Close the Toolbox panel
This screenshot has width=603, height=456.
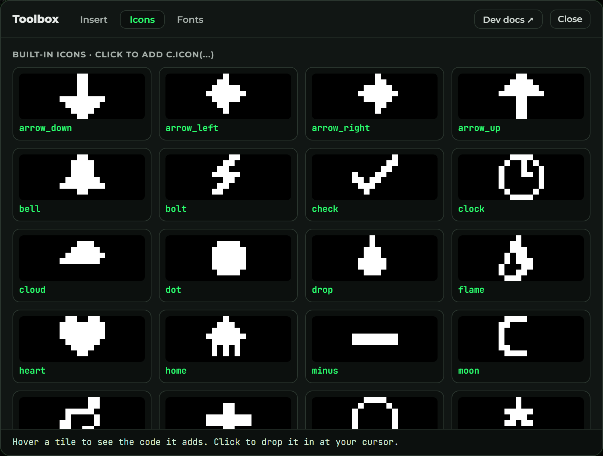(x=570, y=19)
